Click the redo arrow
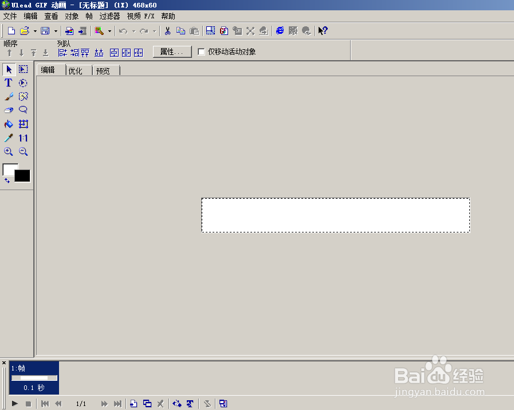Image resolution: width=514 pixels, height=410 pixels. [x=144, y=31]
